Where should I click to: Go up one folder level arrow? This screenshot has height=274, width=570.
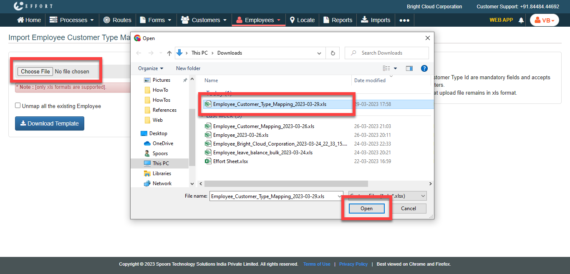click(169, 53)
